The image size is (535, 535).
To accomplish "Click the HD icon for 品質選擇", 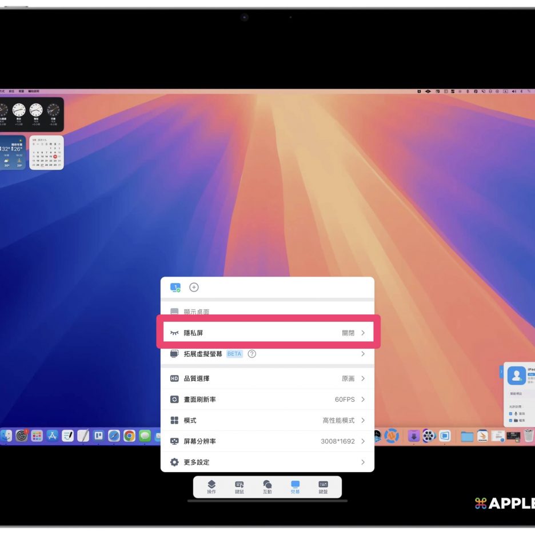I will point(174,378).
